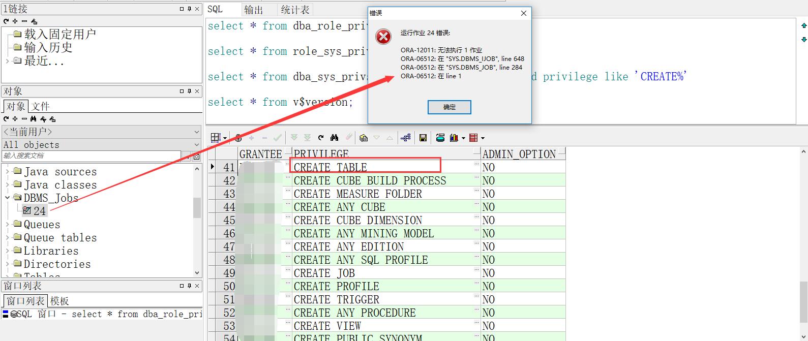Viewport: 808px width, 341px height.
Task: Click the CREATE TRIGGER cell
Action: point(386,299)
